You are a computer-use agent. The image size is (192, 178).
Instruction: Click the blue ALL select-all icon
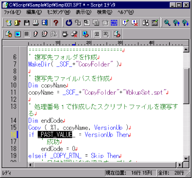pyautogui.click(x=114, y=23)
